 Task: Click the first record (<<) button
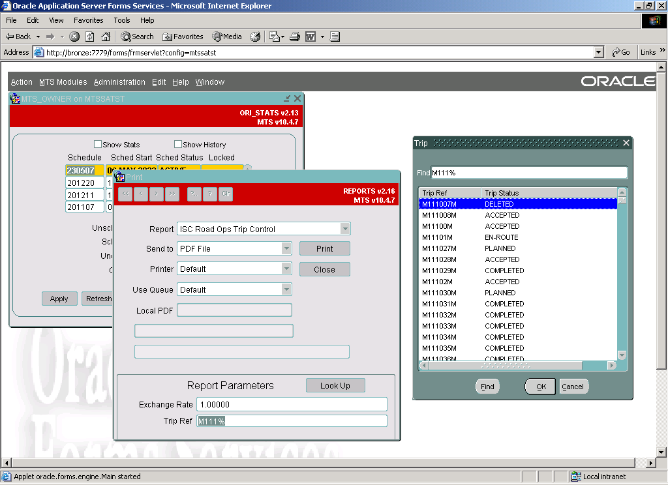[125, 194]
